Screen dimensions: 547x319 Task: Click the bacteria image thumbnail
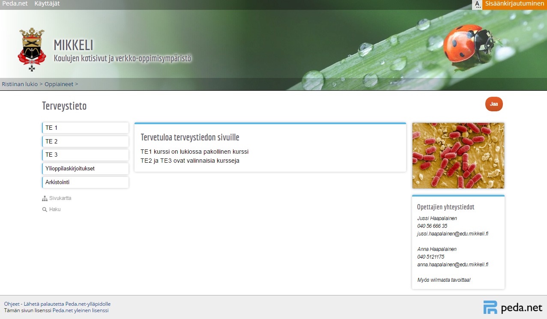(x=458, y=156)
